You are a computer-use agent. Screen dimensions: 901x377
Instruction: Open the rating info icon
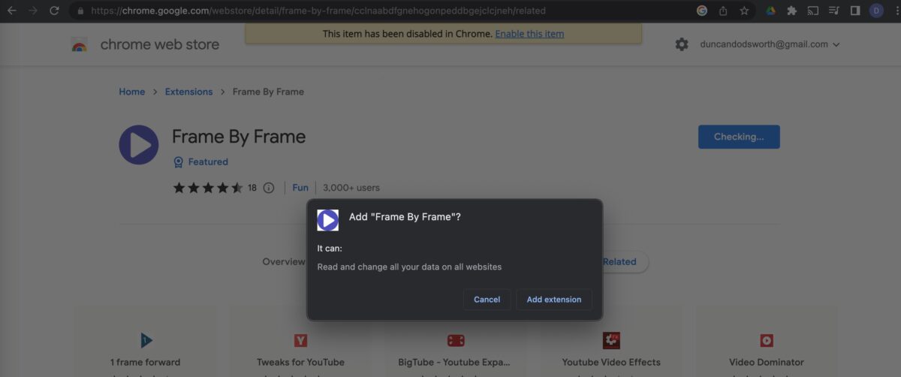tap(269, 188)
